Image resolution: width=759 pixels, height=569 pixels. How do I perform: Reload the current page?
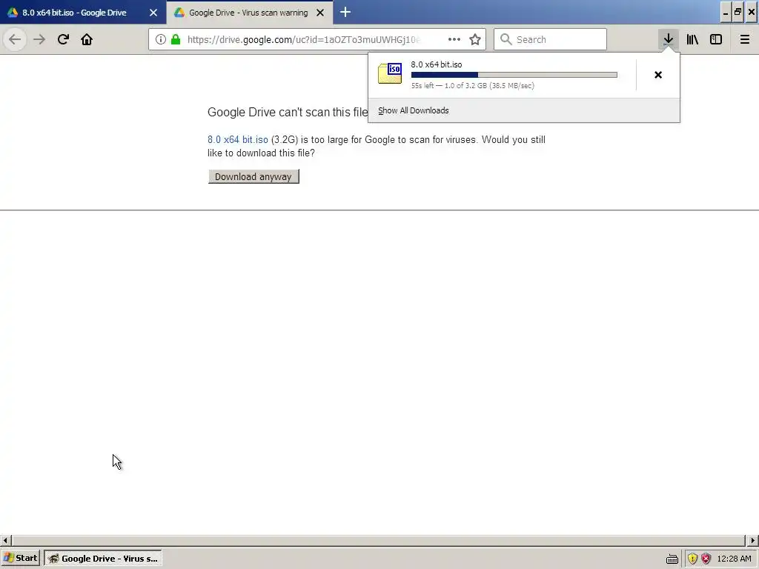pos(63,39)
